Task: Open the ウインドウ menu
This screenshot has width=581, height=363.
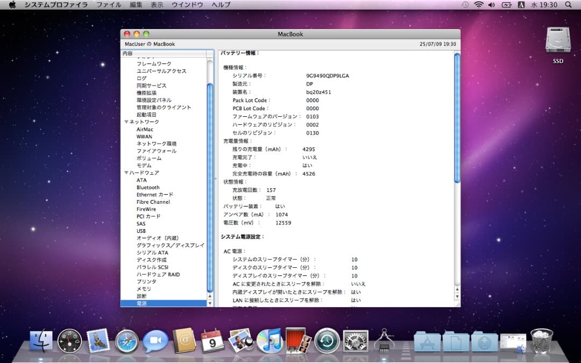Action: pyautogui.click(x=188, y=5)
